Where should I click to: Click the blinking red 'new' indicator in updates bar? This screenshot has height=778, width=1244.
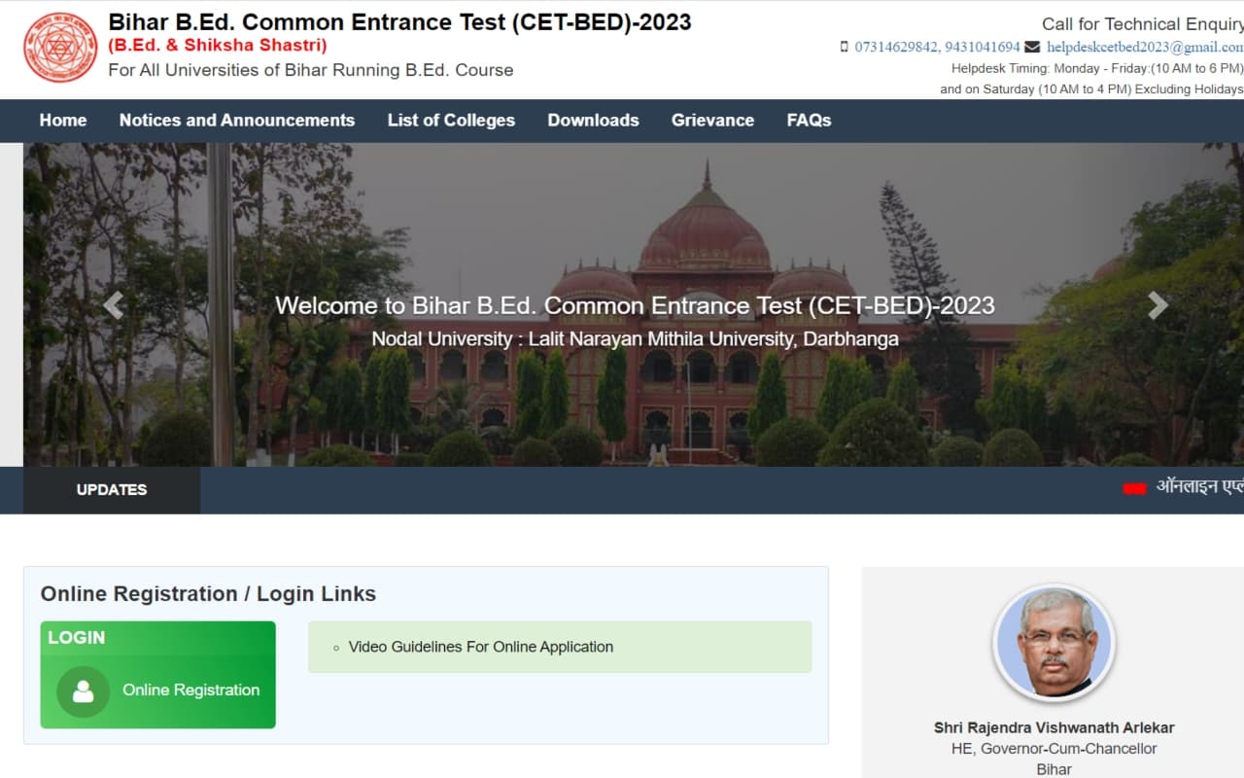coord(1134,486)
